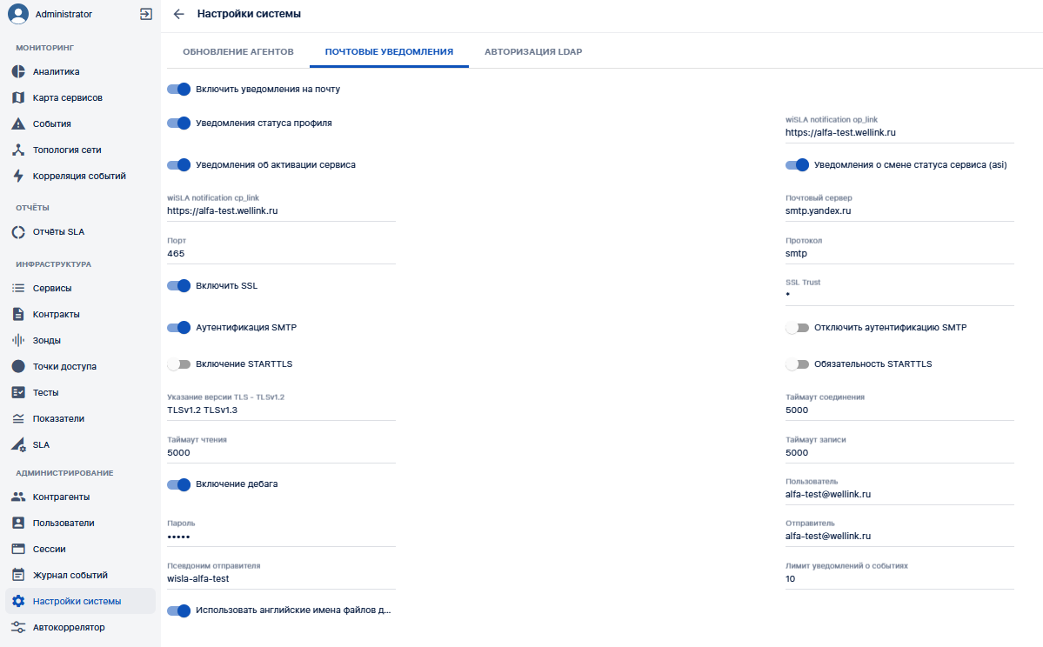
Task: Toggle off Включение дебага switch
Action: 179,484
